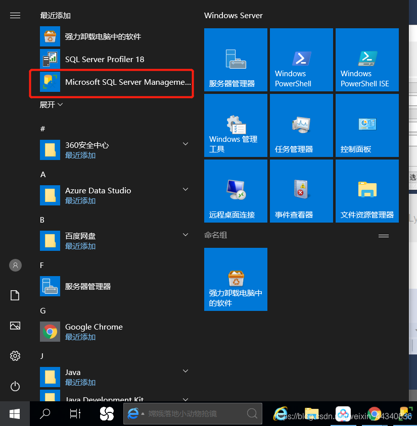Screen dimensions: 417x426
Task: Open the Power options icon
Action: point(15,386)
